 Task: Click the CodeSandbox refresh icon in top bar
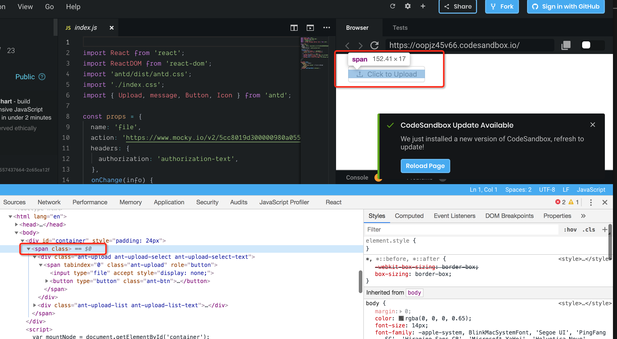[x=392, y=6]
